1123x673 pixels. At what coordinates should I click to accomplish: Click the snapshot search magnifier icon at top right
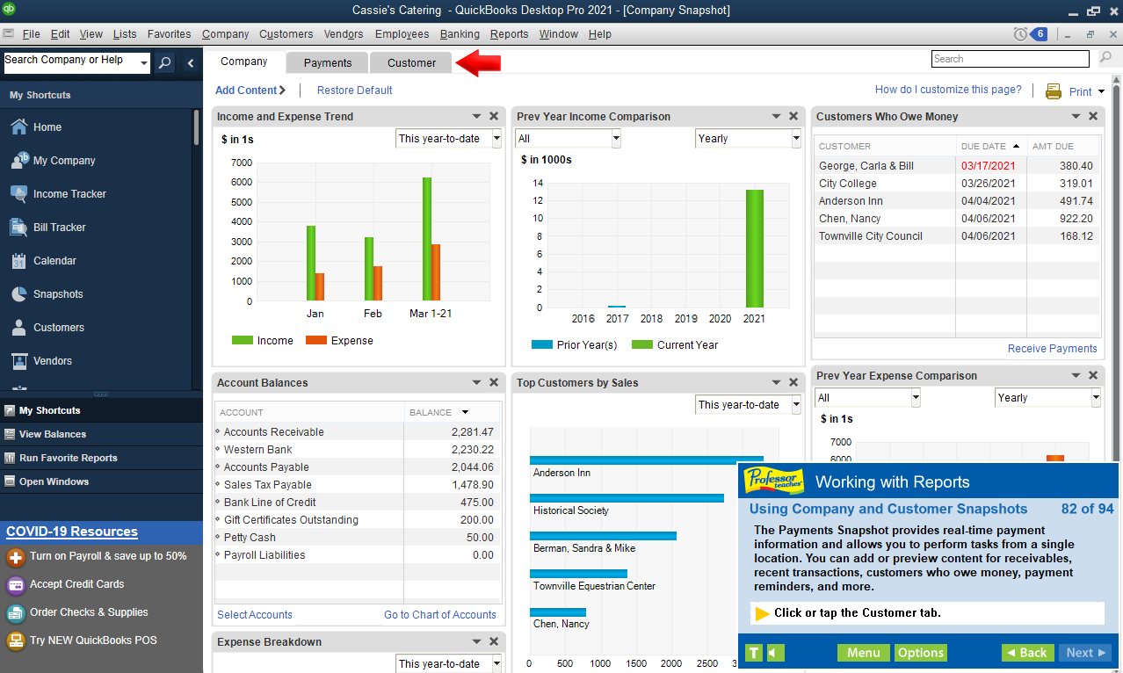(x=1105, y=59)
